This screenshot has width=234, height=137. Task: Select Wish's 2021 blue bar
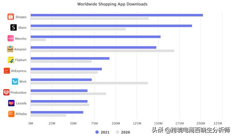[61, 80]
